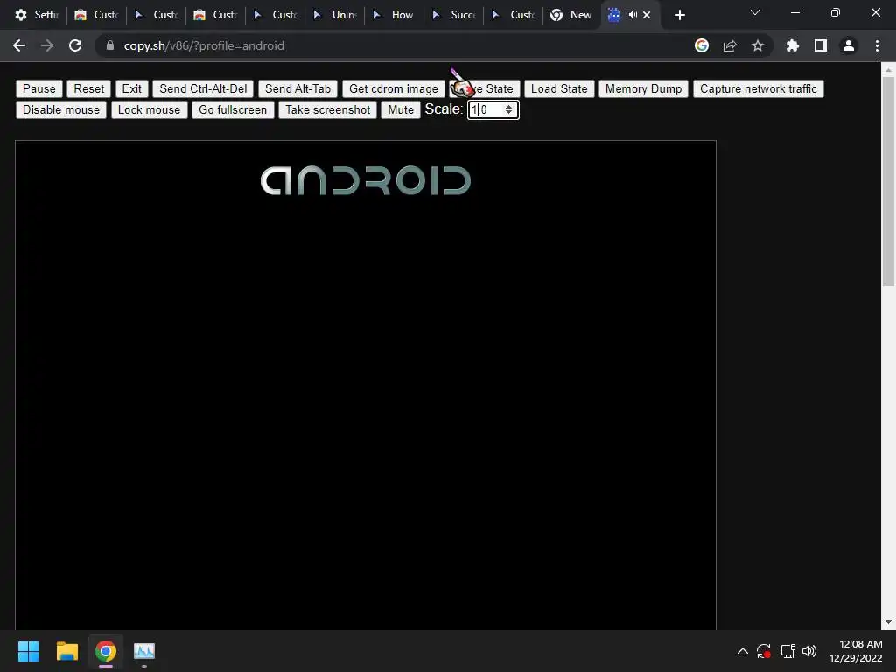Image resolution: width=896 pixels, height=672 pixels.
Task: Open the volume tray icon
Action: (809, 651)
